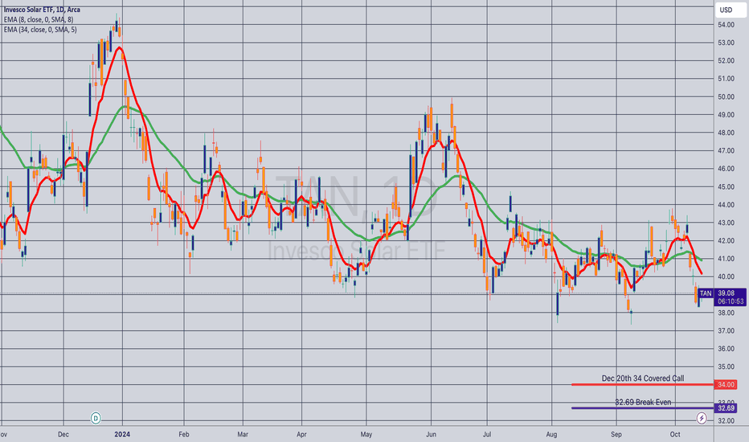Click the Jul label on time axis
The image size is (749, 442).
[487, 434]
